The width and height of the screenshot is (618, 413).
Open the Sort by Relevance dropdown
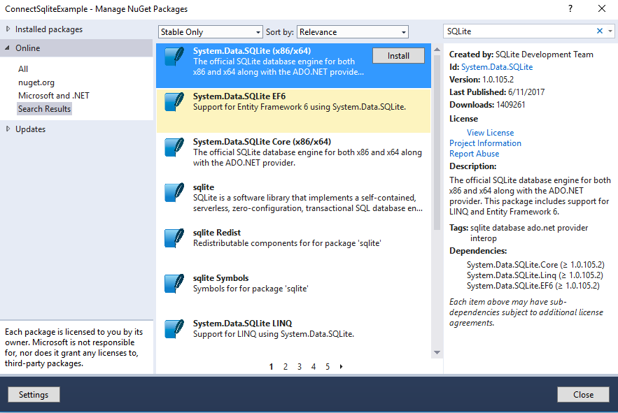(352, 32)
